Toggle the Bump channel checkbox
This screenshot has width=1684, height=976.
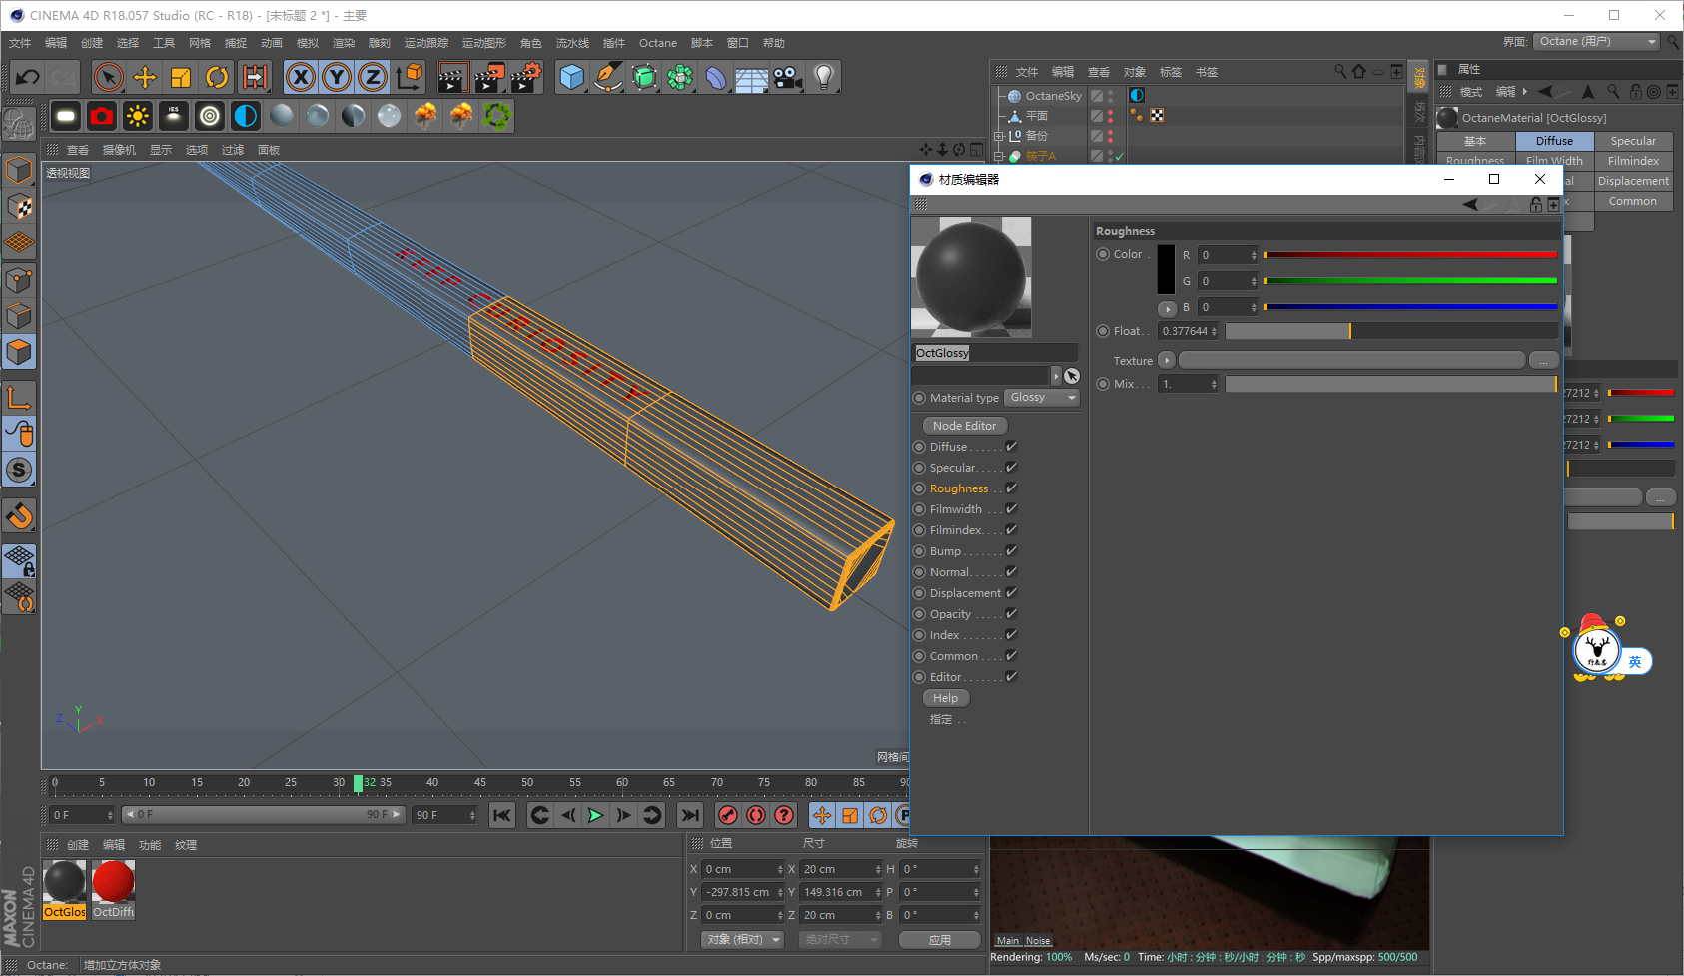pos(1011,551)
